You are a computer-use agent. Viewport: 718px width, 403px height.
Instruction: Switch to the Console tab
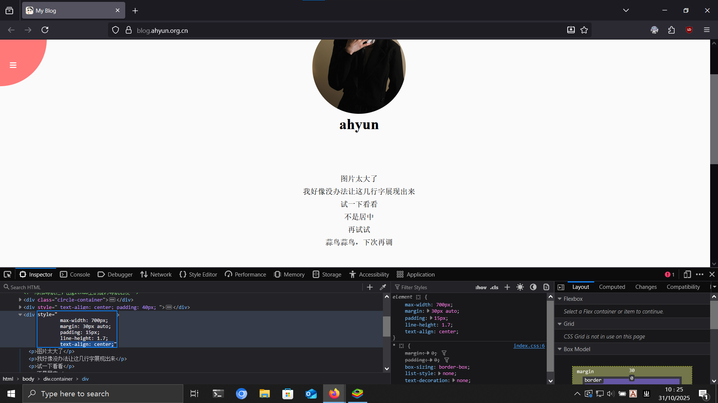coord(75,275)
